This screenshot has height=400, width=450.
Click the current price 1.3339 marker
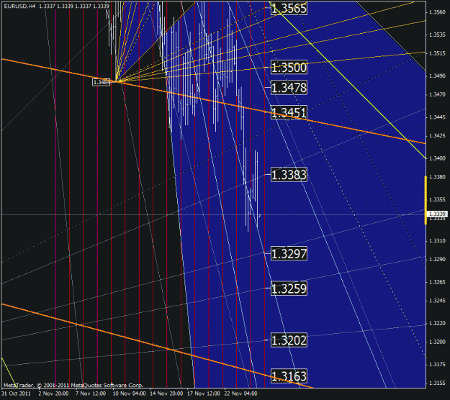437,214
